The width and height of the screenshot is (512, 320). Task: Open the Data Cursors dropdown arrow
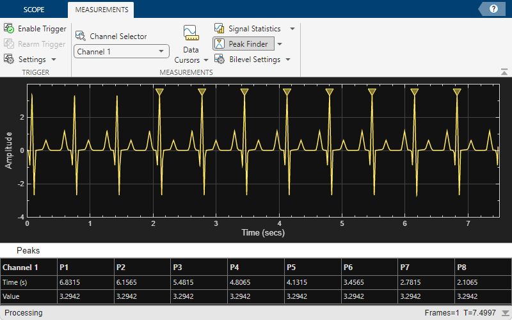coord(205,60)
